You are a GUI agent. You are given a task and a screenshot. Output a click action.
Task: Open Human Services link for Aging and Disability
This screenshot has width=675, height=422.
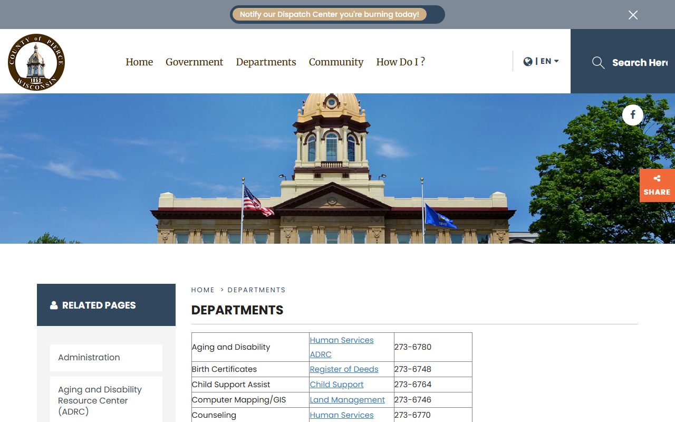point(342,340)
